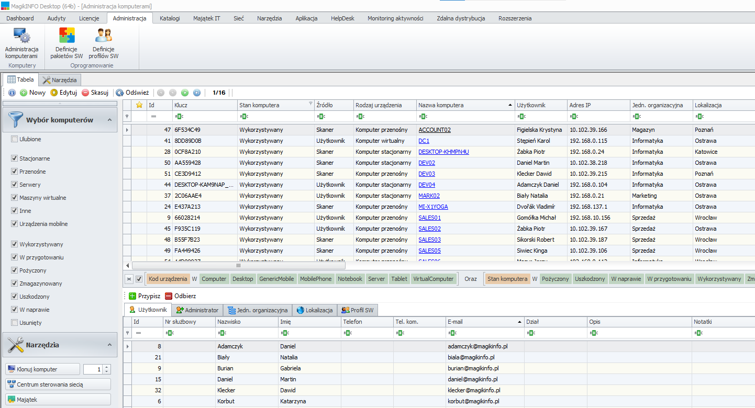The image size is (755, 408).
Task: Click the blue info icon in toolbar
Action: tap(12, 93)
